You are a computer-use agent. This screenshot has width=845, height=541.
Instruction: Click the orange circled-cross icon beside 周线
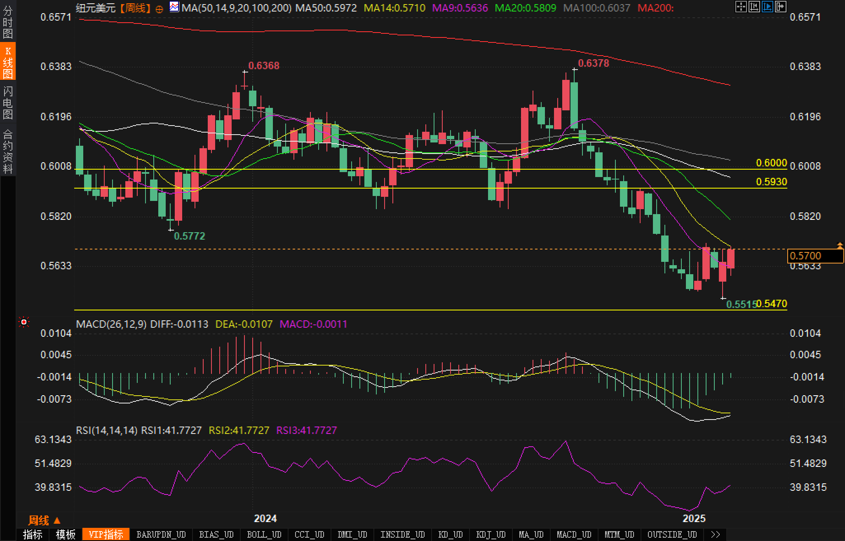pos(159,9)
